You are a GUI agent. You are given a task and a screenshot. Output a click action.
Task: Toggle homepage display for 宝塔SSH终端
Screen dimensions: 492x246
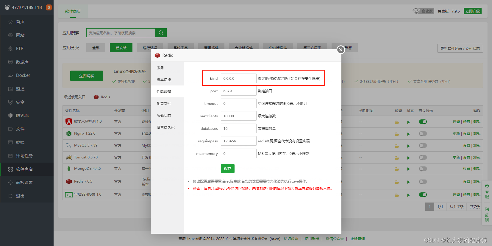(x=423, y=194)
